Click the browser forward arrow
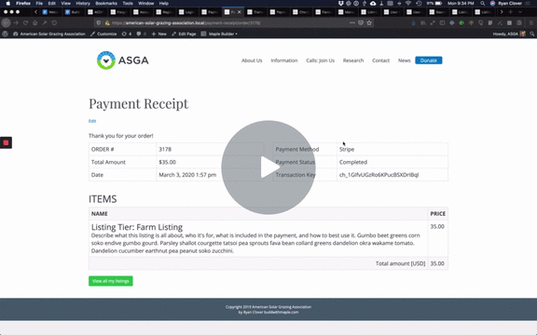 coord(16,23)
